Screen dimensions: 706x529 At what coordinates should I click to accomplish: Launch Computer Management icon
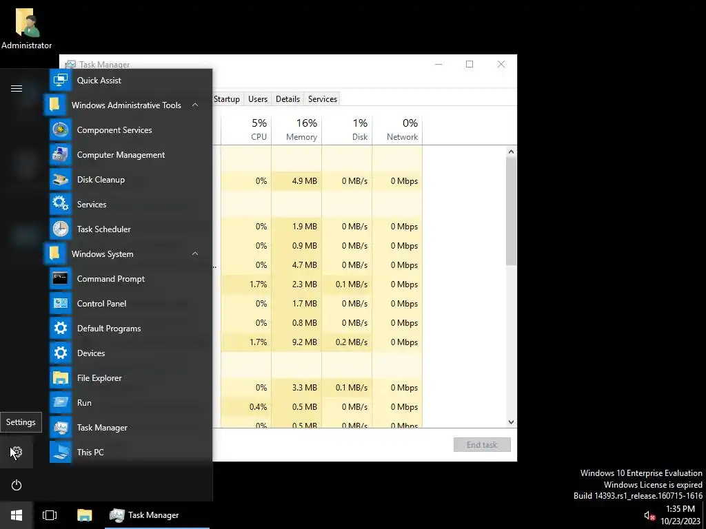click(61, 155)
